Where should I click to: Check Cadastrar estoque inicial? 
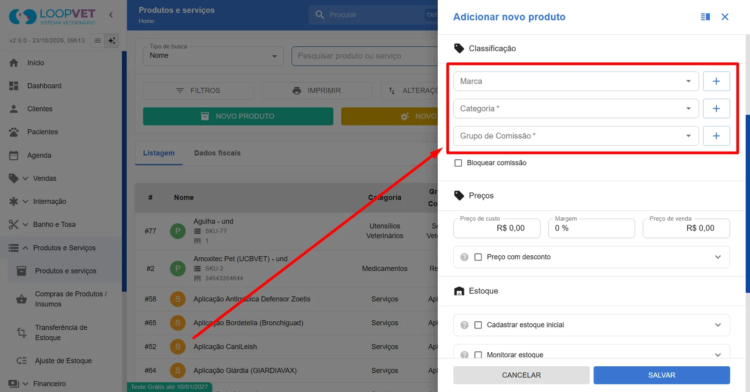click(x=478, y=325)
